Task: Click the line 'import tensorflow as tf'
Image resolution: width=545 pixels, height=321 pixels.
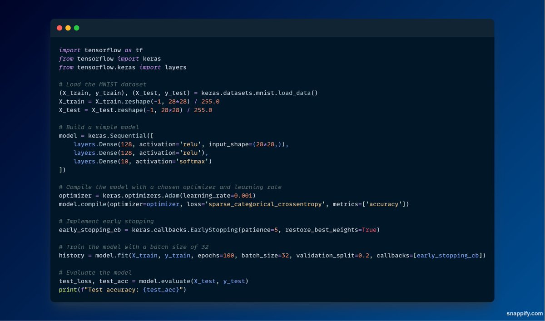Action: pyautogui.click(x=101, y=50)
